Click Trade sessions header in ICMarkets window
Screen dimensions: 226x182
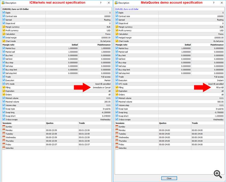82,123
